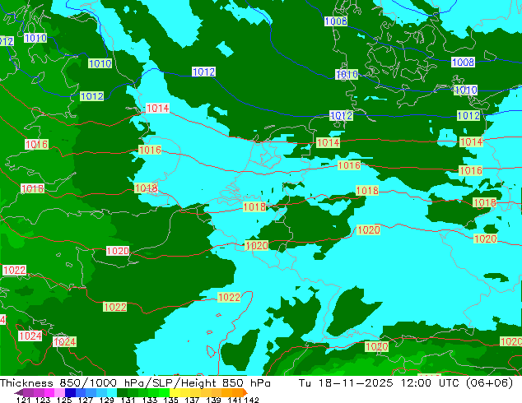Click the 121 value on legend scale
The image size is (522, 403).
coord(24,400)
